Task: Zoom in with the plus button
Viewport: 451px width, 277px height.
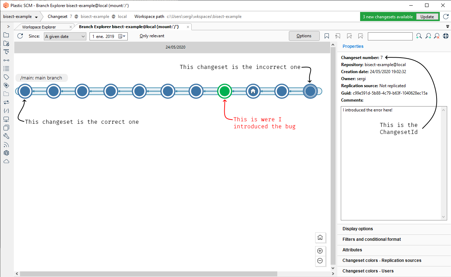Action: point(320,251)
